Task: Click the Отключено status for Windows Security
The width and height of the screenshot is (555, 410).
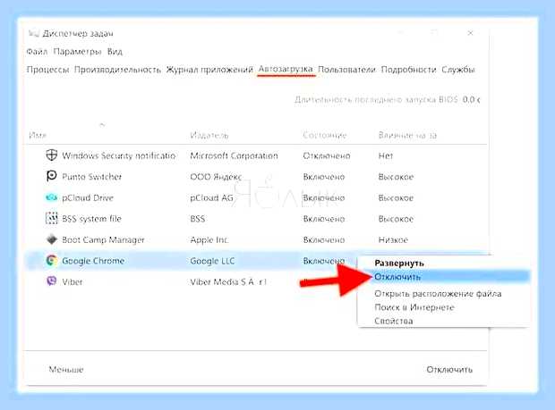Action: click(327, 155)
